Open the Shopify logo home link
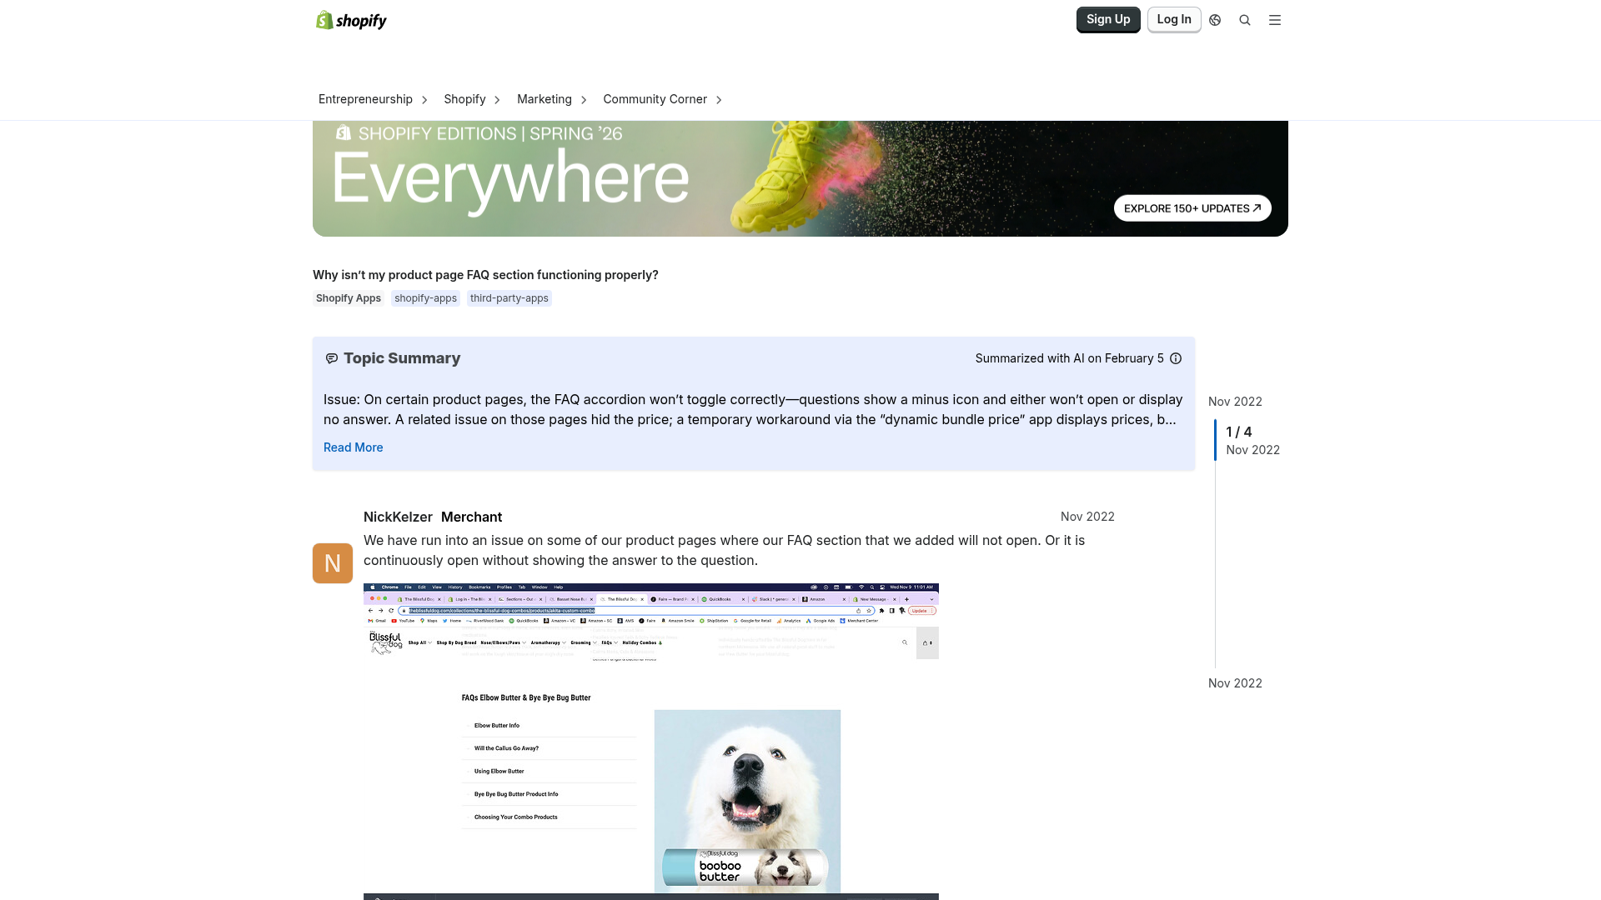Screen dimensions: 1601x900 tap(351, 20)
